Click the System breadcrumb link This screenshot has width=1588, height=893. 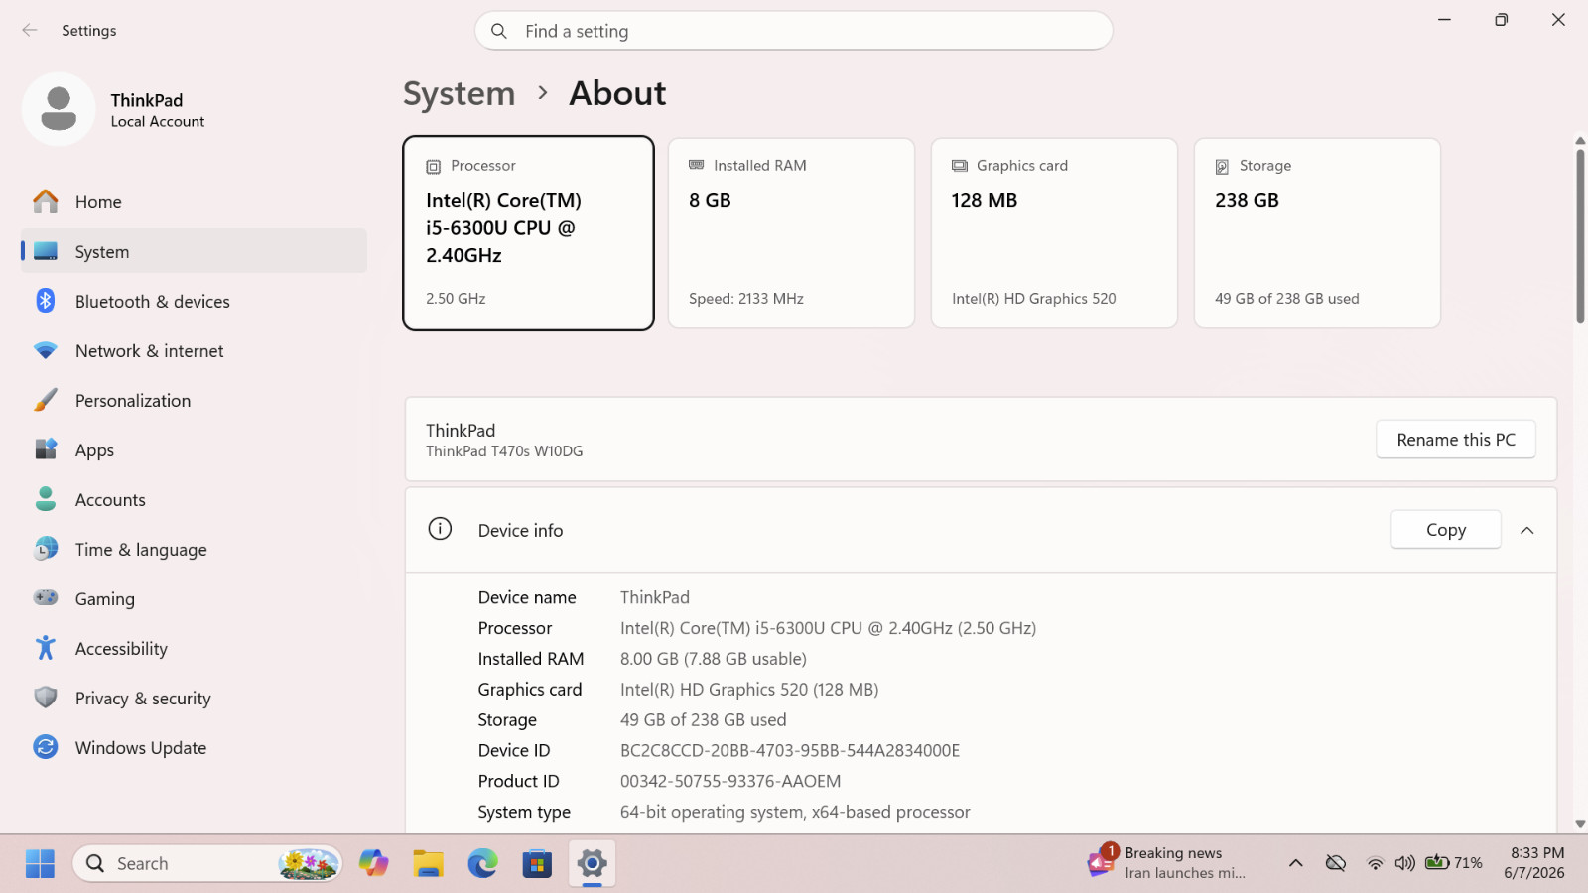click(x=460, y=93)
